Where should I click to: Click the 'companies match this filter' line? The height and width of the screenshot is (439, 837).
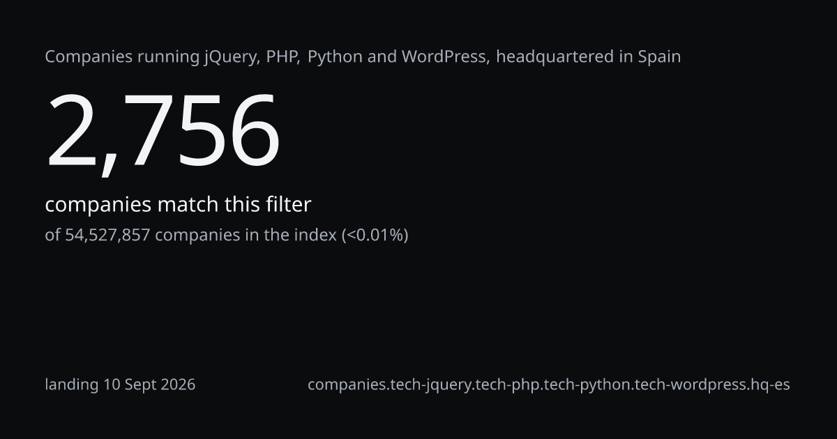178,205
